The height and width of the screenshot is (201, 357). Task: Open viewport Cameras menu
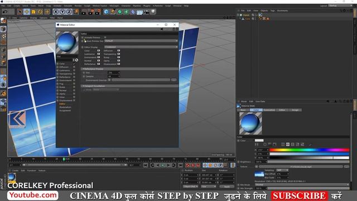[23, 18]
